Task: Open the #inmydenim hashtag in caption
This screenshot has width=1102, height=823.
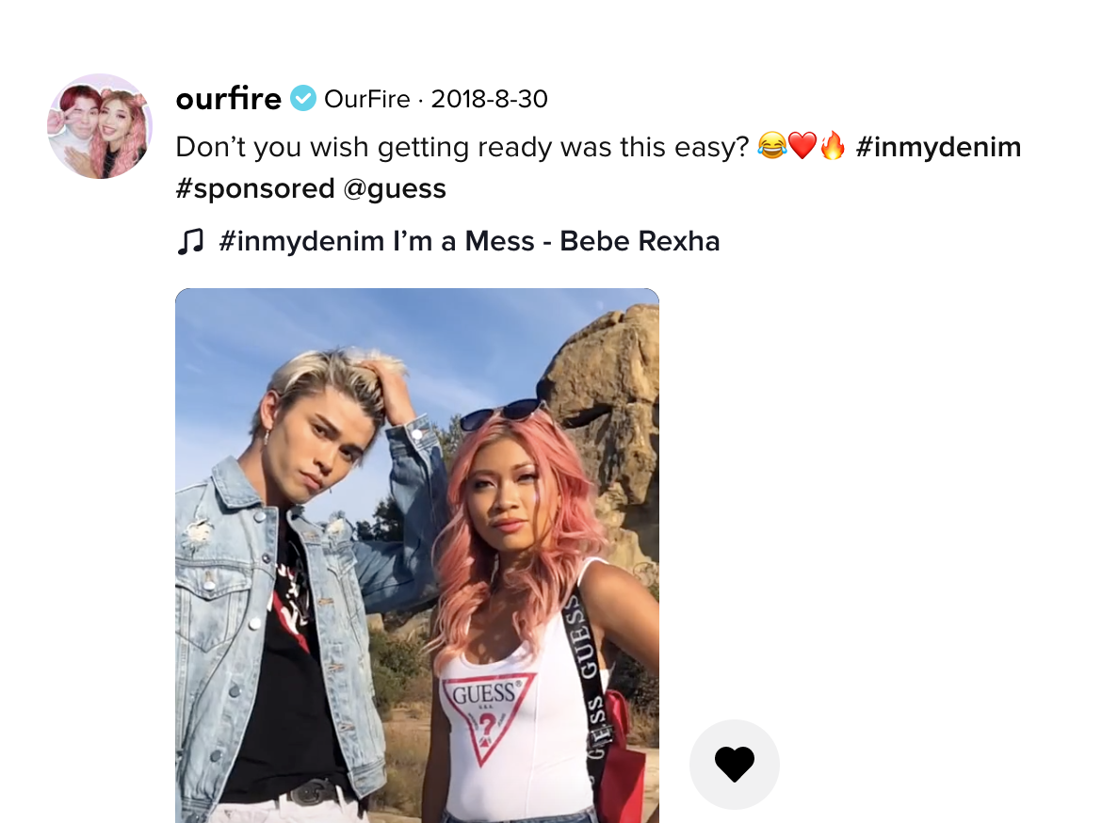Action: click(938, 147)
